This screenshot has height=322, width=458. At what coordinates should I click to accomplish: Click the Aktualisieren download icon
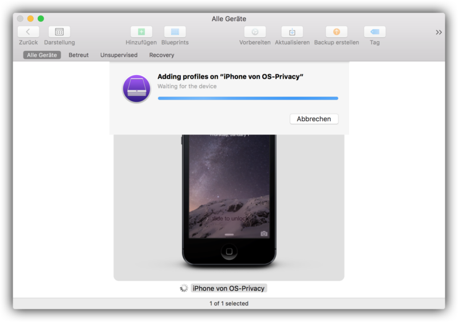click(x=292, y=32)
